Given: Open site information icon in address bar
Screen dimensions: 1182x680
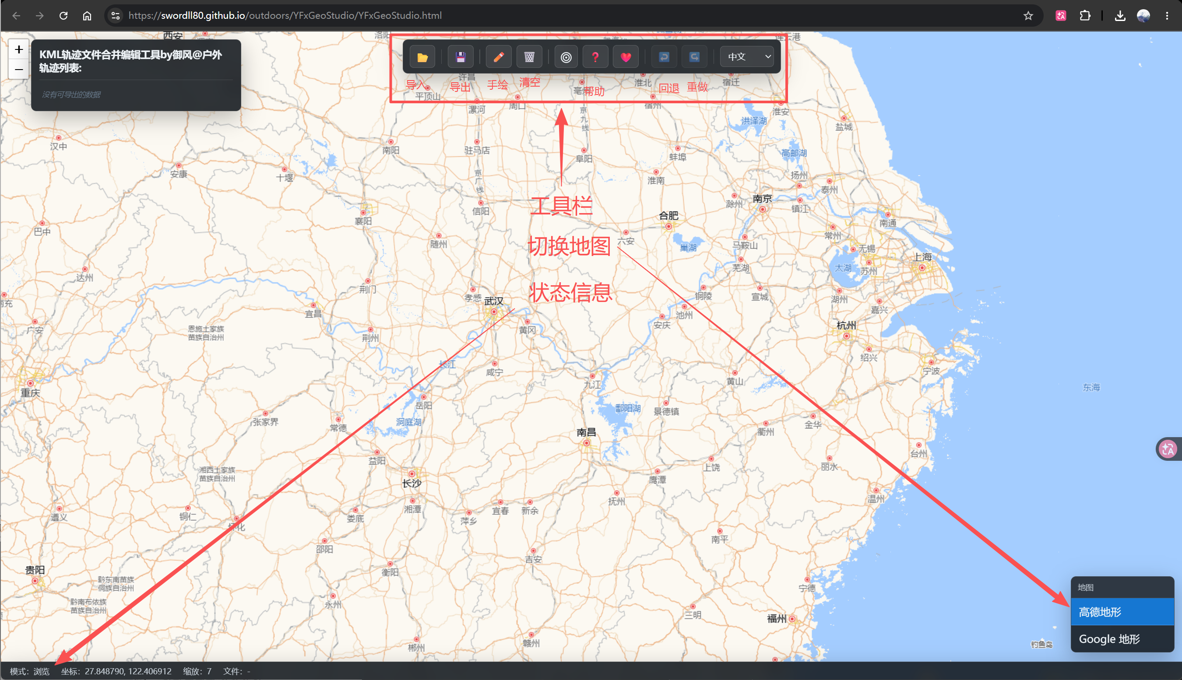Looking at the screenshot, I should tap(116, 16).
